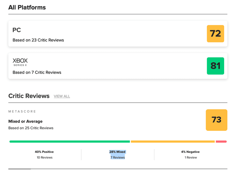The width and height of the screenshot is (236, 172).
Task: Click the yellow 73 Metascore badge
Action: pyautogui.click(x=216, y=120)
